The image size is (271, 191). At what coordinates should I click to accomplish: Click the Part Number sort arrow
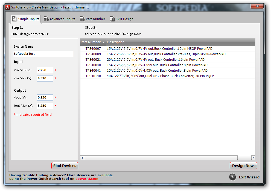pyautogui.click(x=103, y=42)
